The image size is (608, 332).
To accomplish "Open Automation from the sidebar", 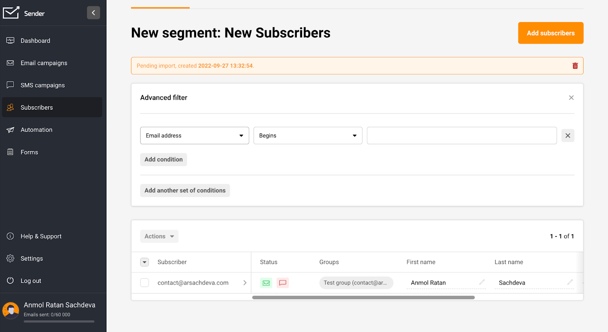I will (x=36, y=130).
